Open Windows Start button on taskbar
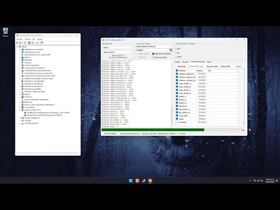Viewport: 280px width, 210px height. click(x=131, y=181)
